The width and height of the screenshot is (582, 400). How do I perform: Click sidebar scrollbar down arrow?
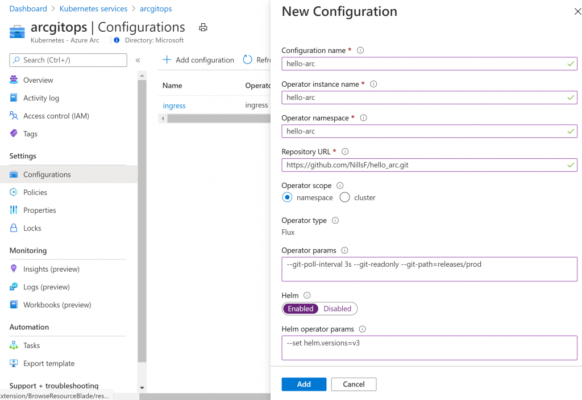pos(142,388)
